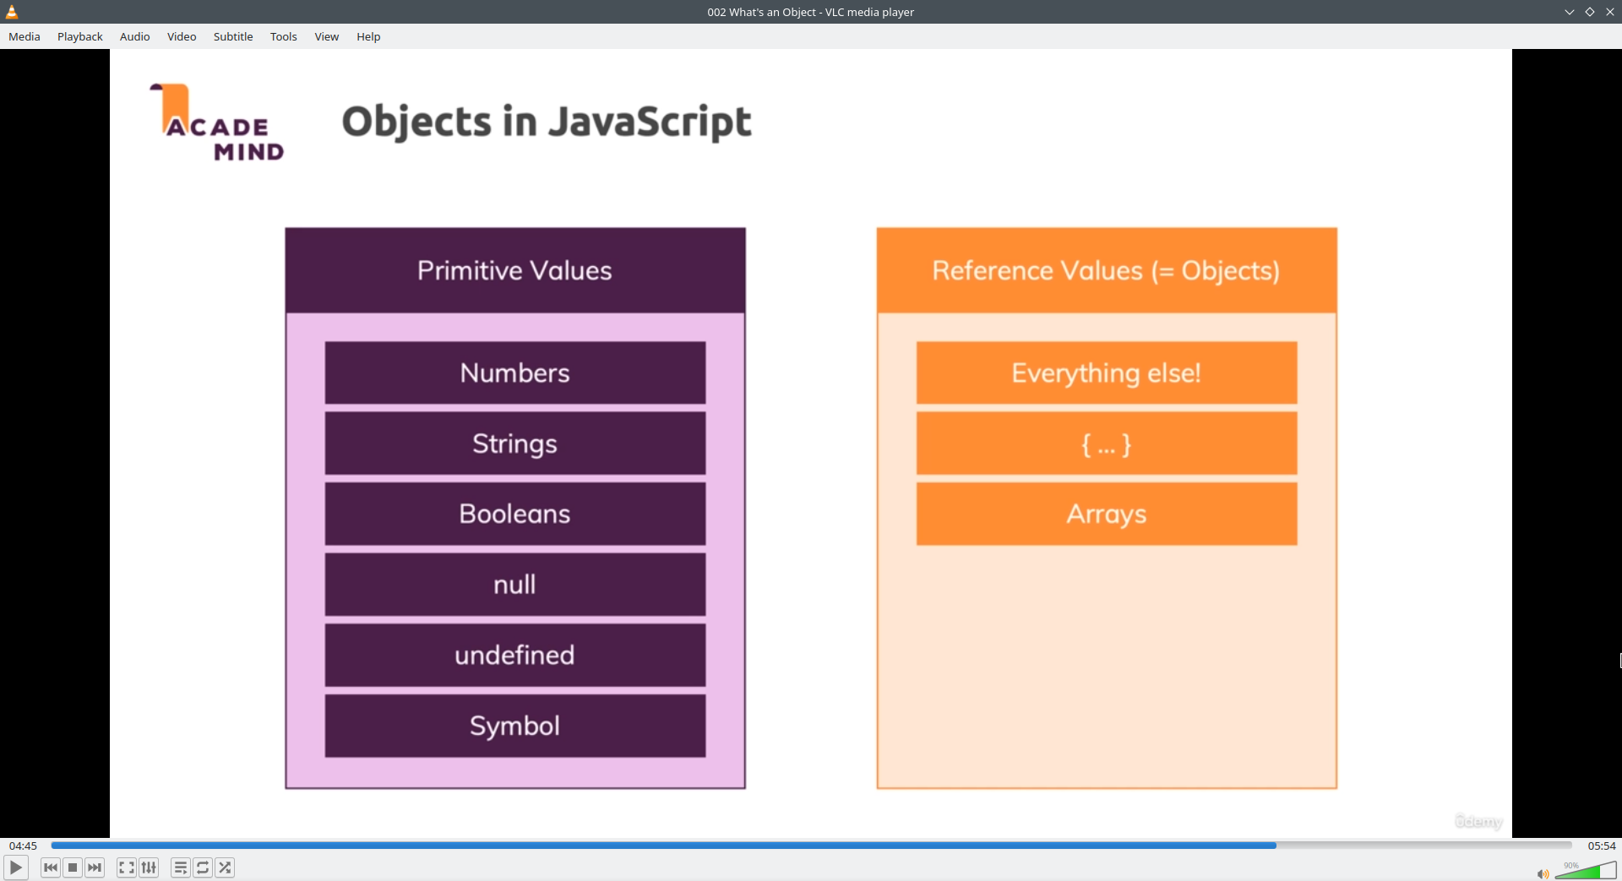Jump to the previous media track
The image size is (1622, 881).
coord(51,867)
